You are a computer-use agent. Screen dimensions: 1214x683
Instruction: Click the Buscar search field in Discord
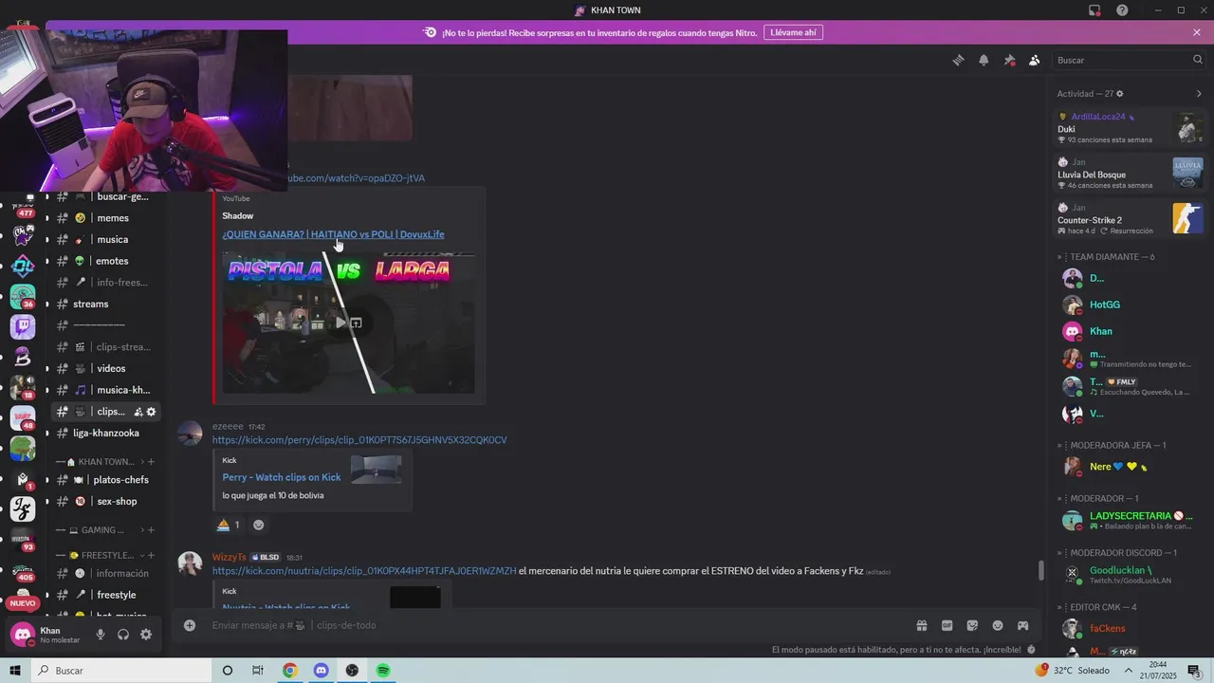pyautogui.click(x=1130, y=60)
